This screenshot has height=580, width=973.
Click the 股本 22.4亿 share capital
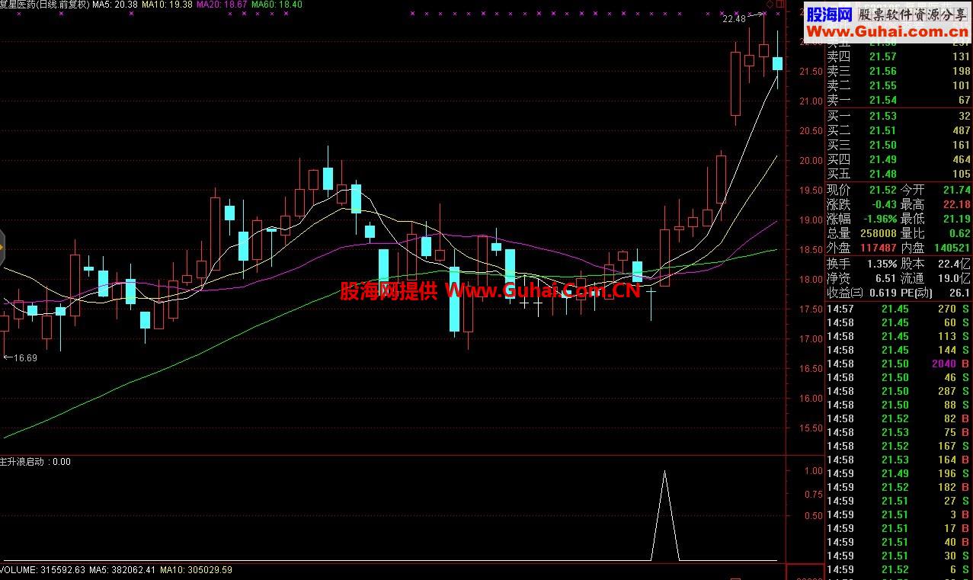[x=955, y=263]
